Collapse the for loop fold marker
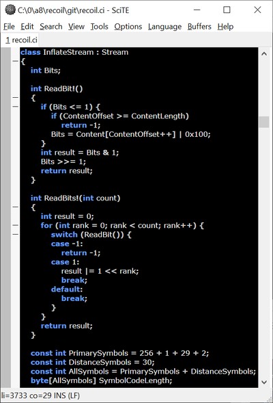This screenshot has height=403, width=273. 16,225
